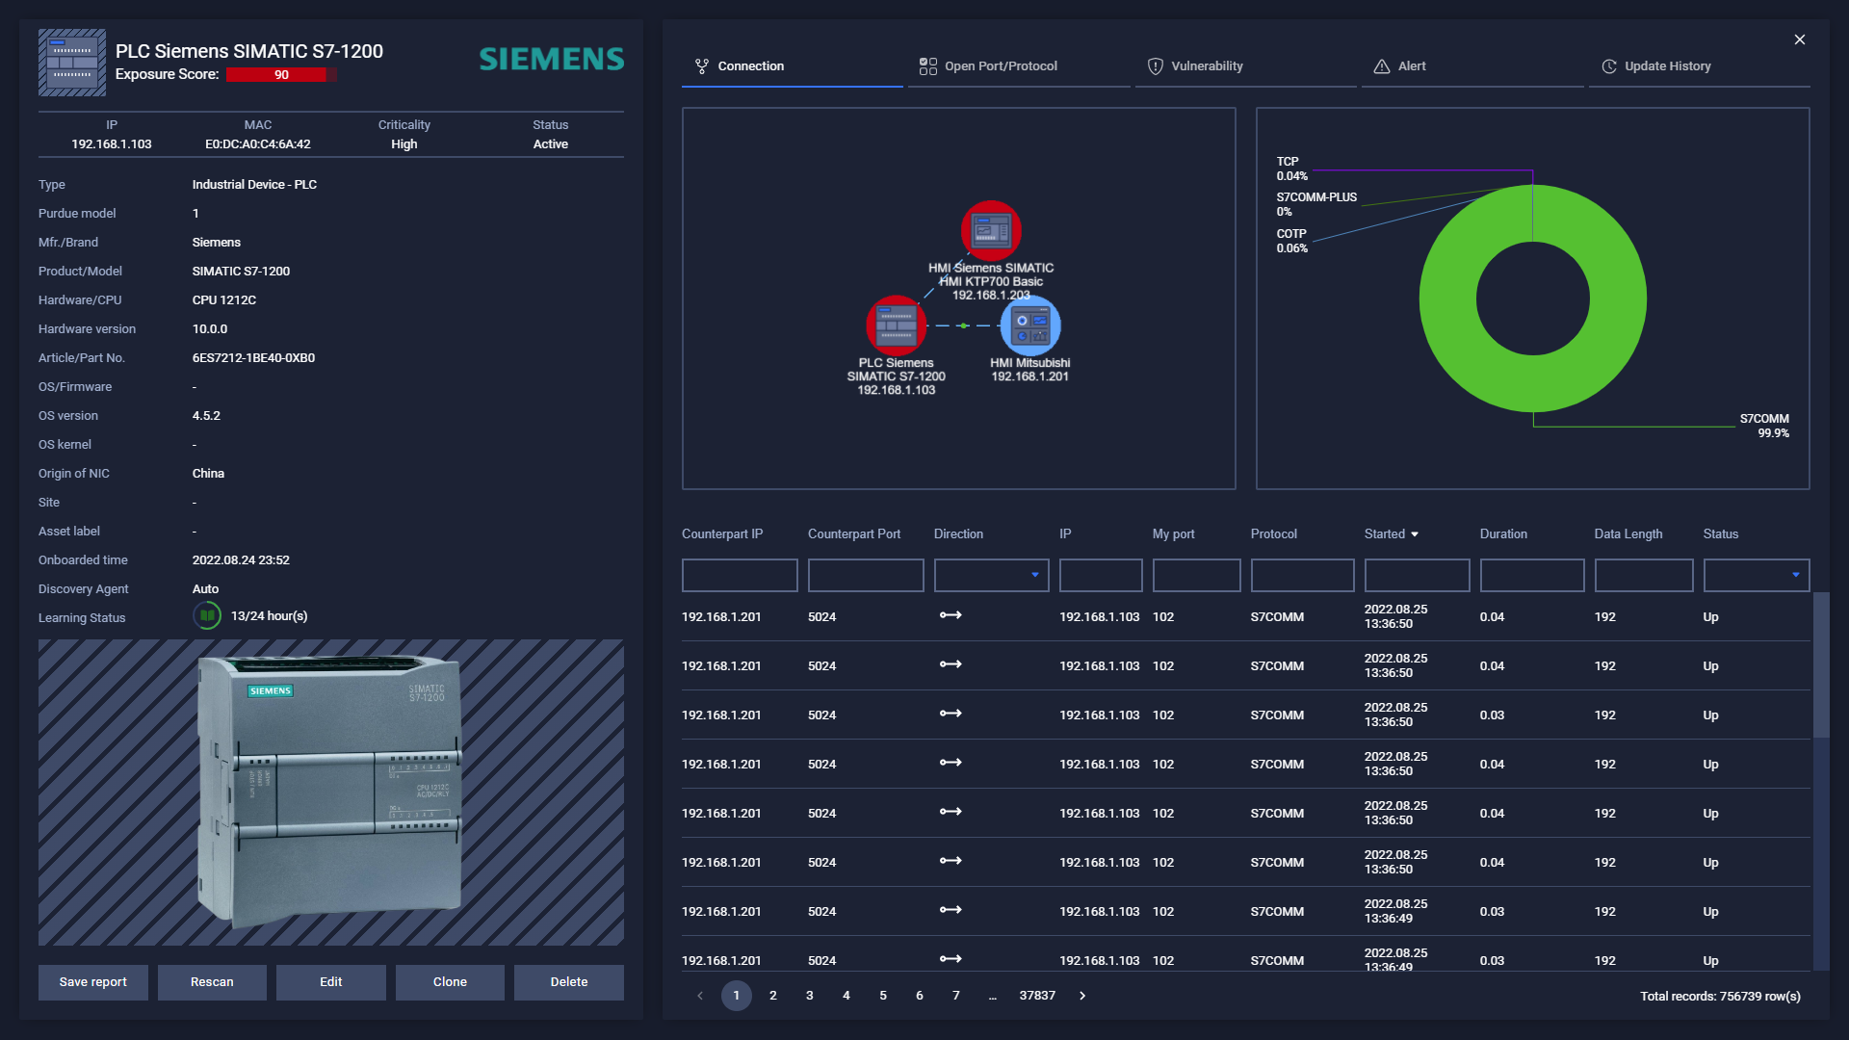
Task: Open the Vulnerability tab
Action: 1245,66
